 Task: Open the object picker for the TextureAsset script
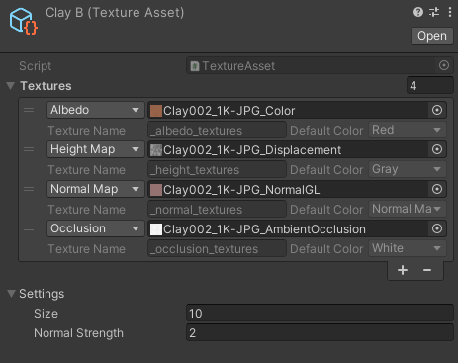pyautogui.click(x=444, y=65)
